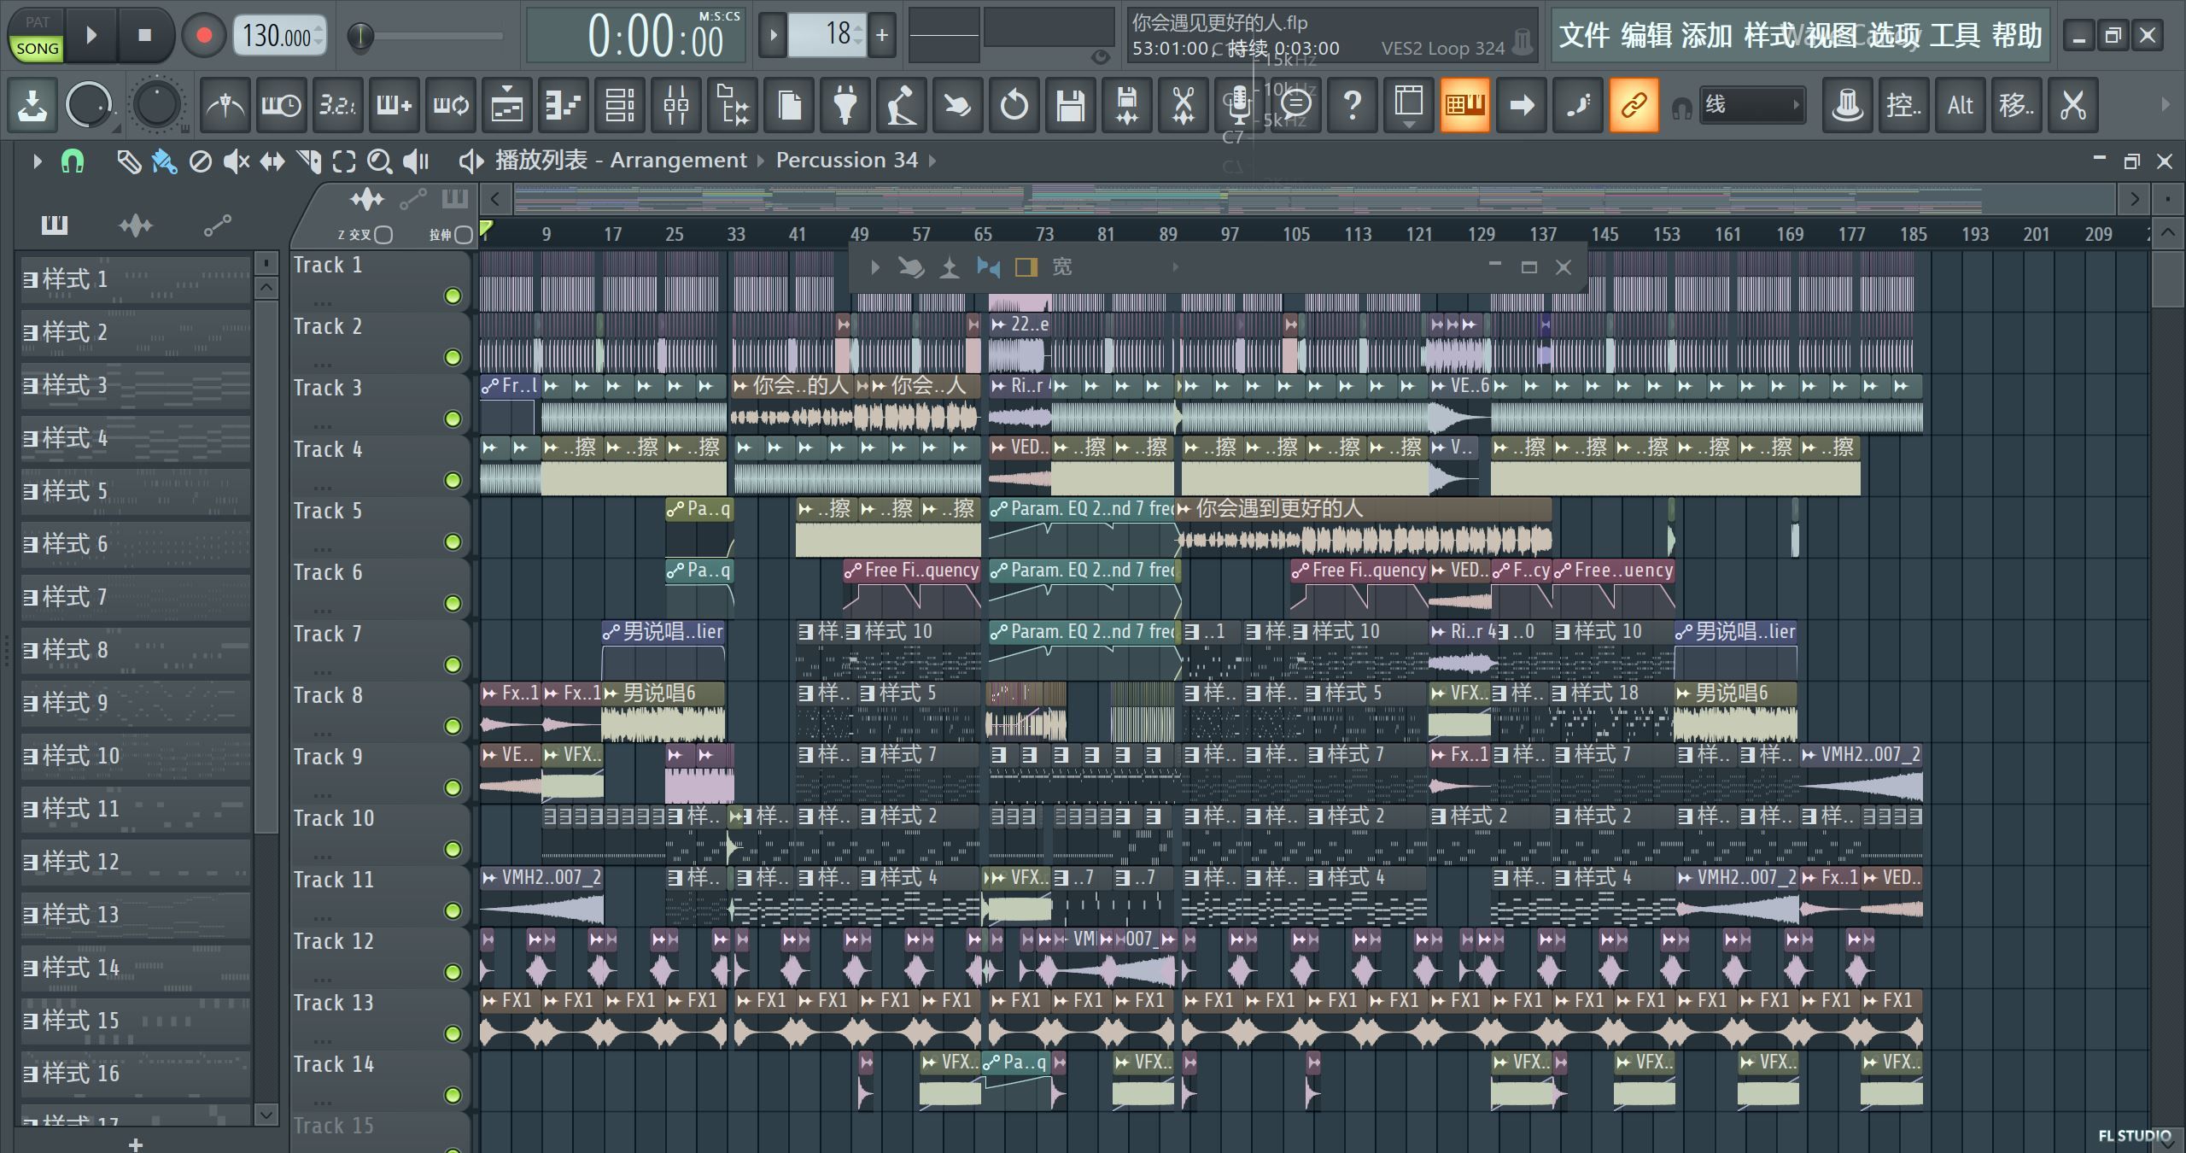Open the Browser tree icon
Screen dimensions: 2186x1153
point(733,105)
